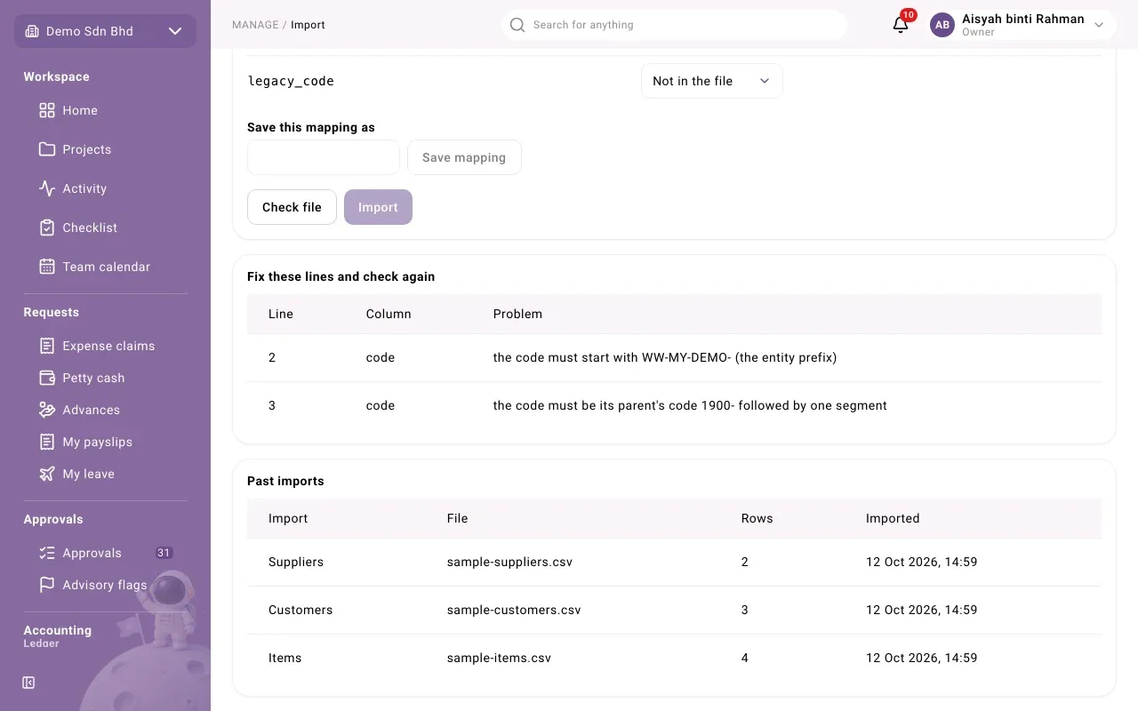Click the Suppliers import row label

click(296, 562)
